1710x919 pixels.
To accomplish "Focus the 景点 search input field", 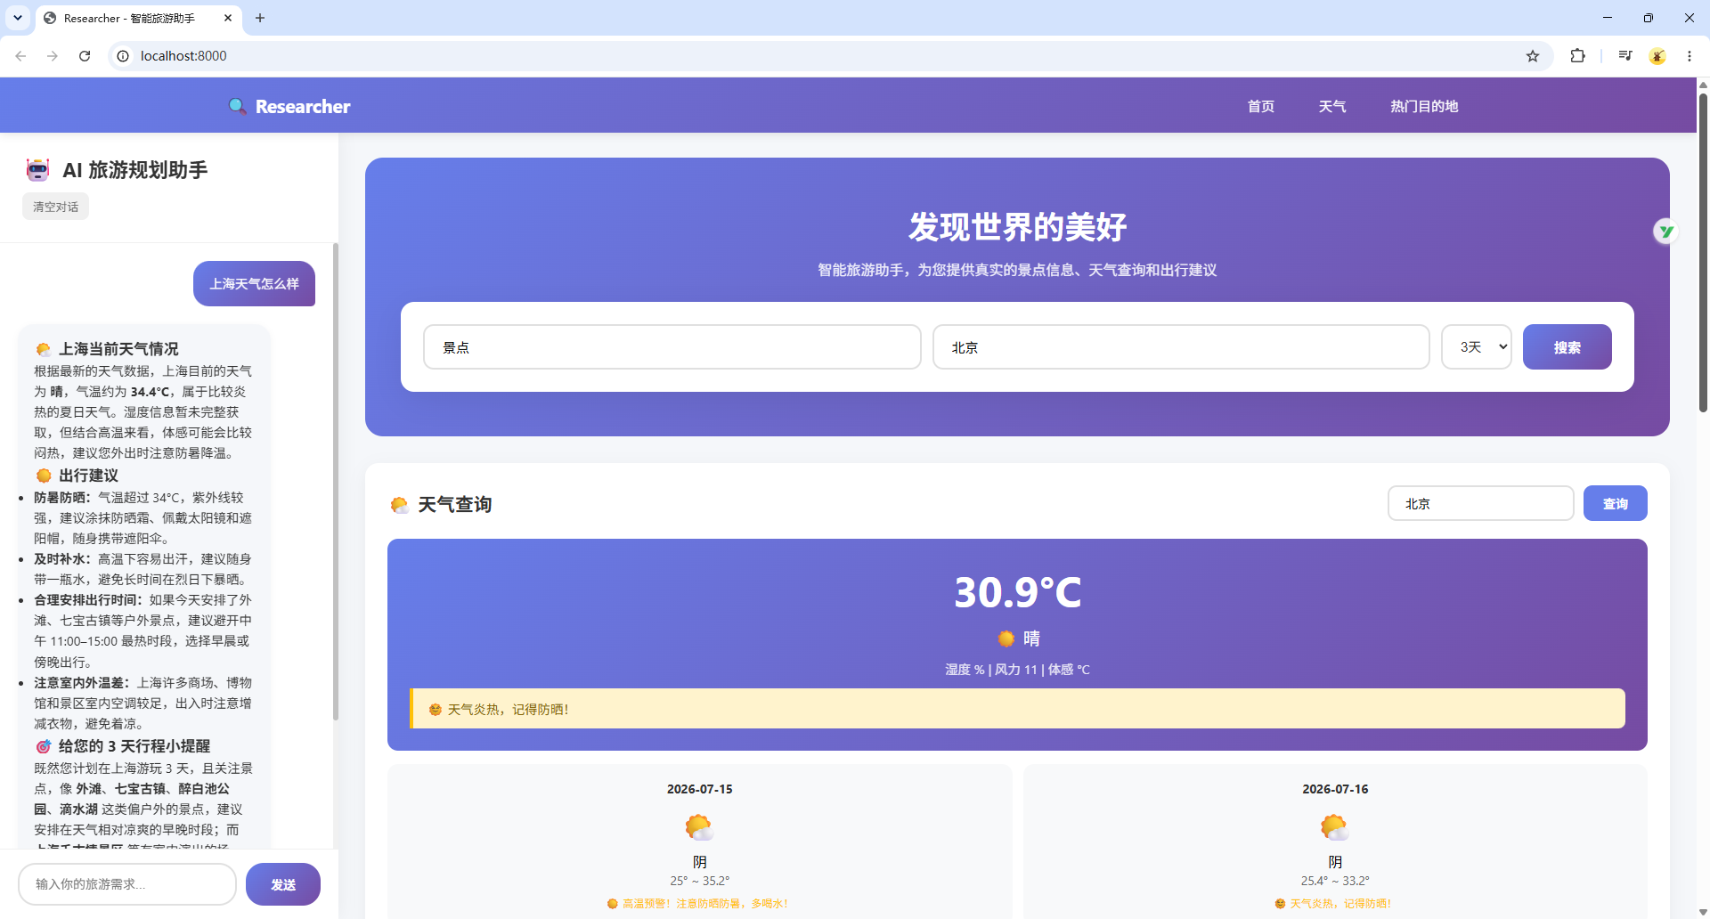I will click(x=672, y=347).
